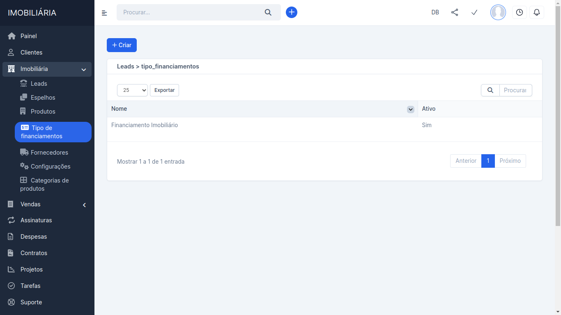Open the Nome column toggle arrow
Image resolution: width=561 pixels, height=315 pixels.
[410, 109]
